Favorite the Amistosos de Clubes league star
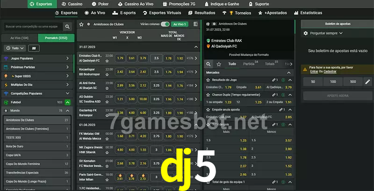The image size is (374, 191). [x=81, y=24]
